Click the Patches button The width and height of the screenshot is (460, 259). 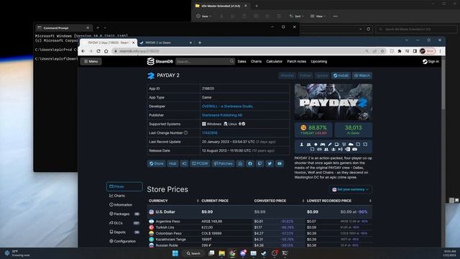point(223,163)
